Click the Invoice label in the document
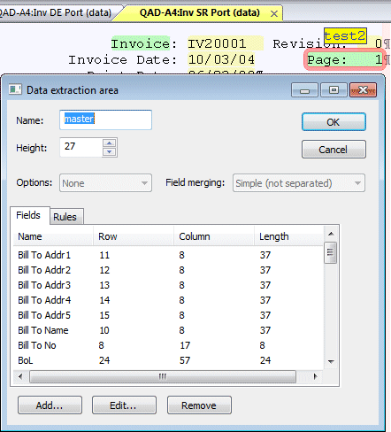The height and width of the screenshot is (432, 391). (141, 44)
